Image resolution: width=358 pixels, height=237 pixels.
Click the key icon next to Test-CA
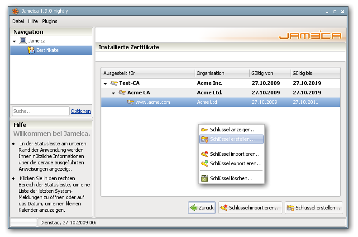[114, 83]
